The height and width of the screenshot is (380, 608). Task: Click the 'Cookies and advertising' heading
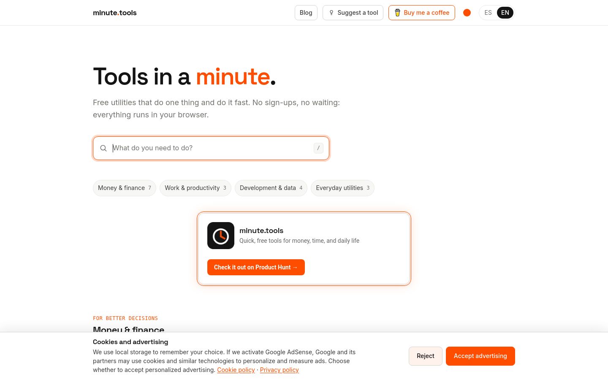130,342
